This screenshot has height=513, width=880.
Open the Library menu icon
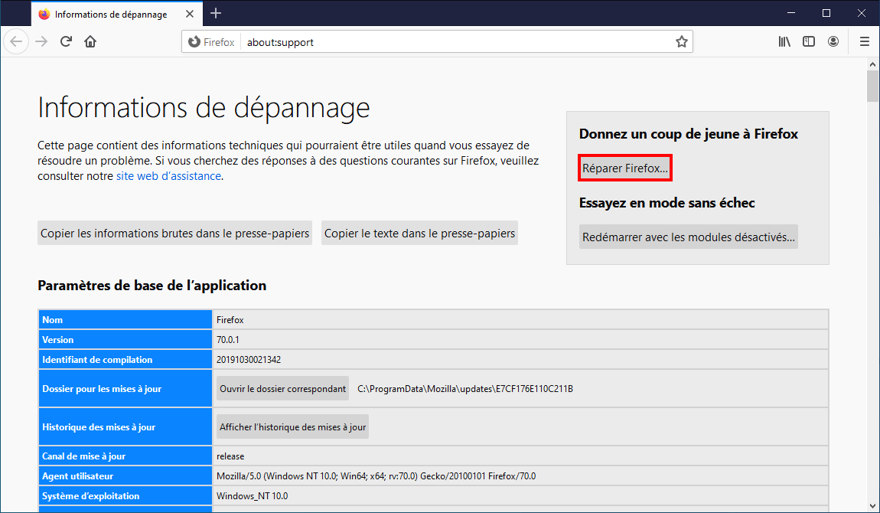pos(784,41)
